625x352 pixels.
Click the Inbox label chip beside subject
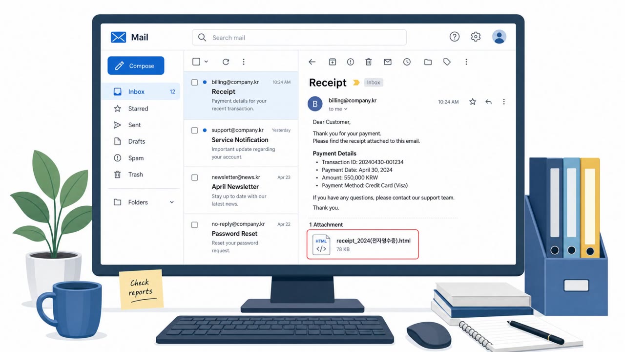click(374, 83)
